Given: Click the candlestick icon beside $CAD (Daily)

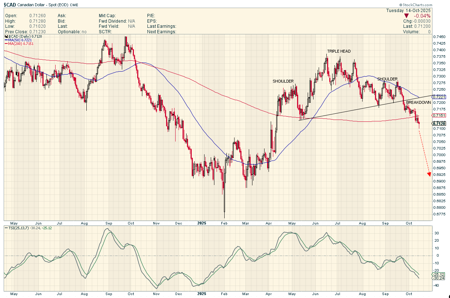Looking at the screenshot, I should tap(6, 37).
